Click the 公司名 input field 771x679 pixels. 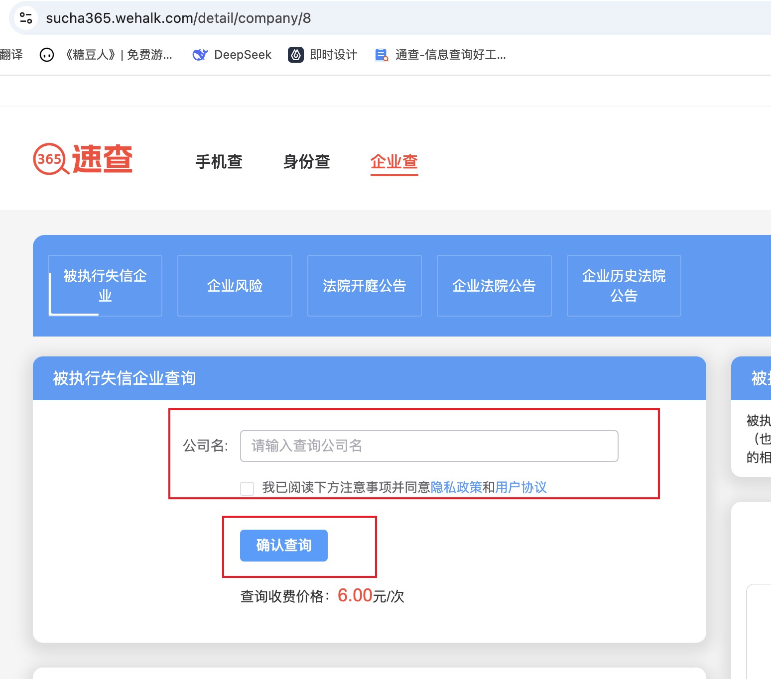click(x=429, y=446)
